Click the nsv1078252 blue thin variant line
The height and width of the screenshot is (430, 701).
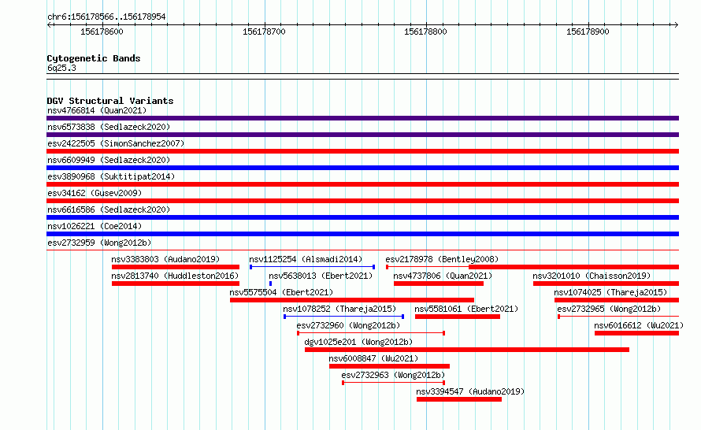pyautogui.click(x=343, y=317)
